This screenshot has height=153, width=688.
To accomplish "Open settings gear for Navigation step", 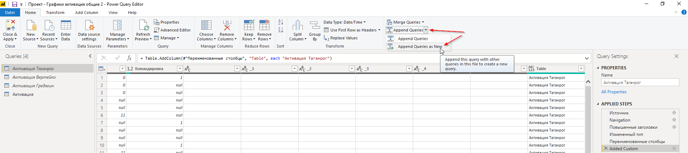I will [x=674, y=120].
